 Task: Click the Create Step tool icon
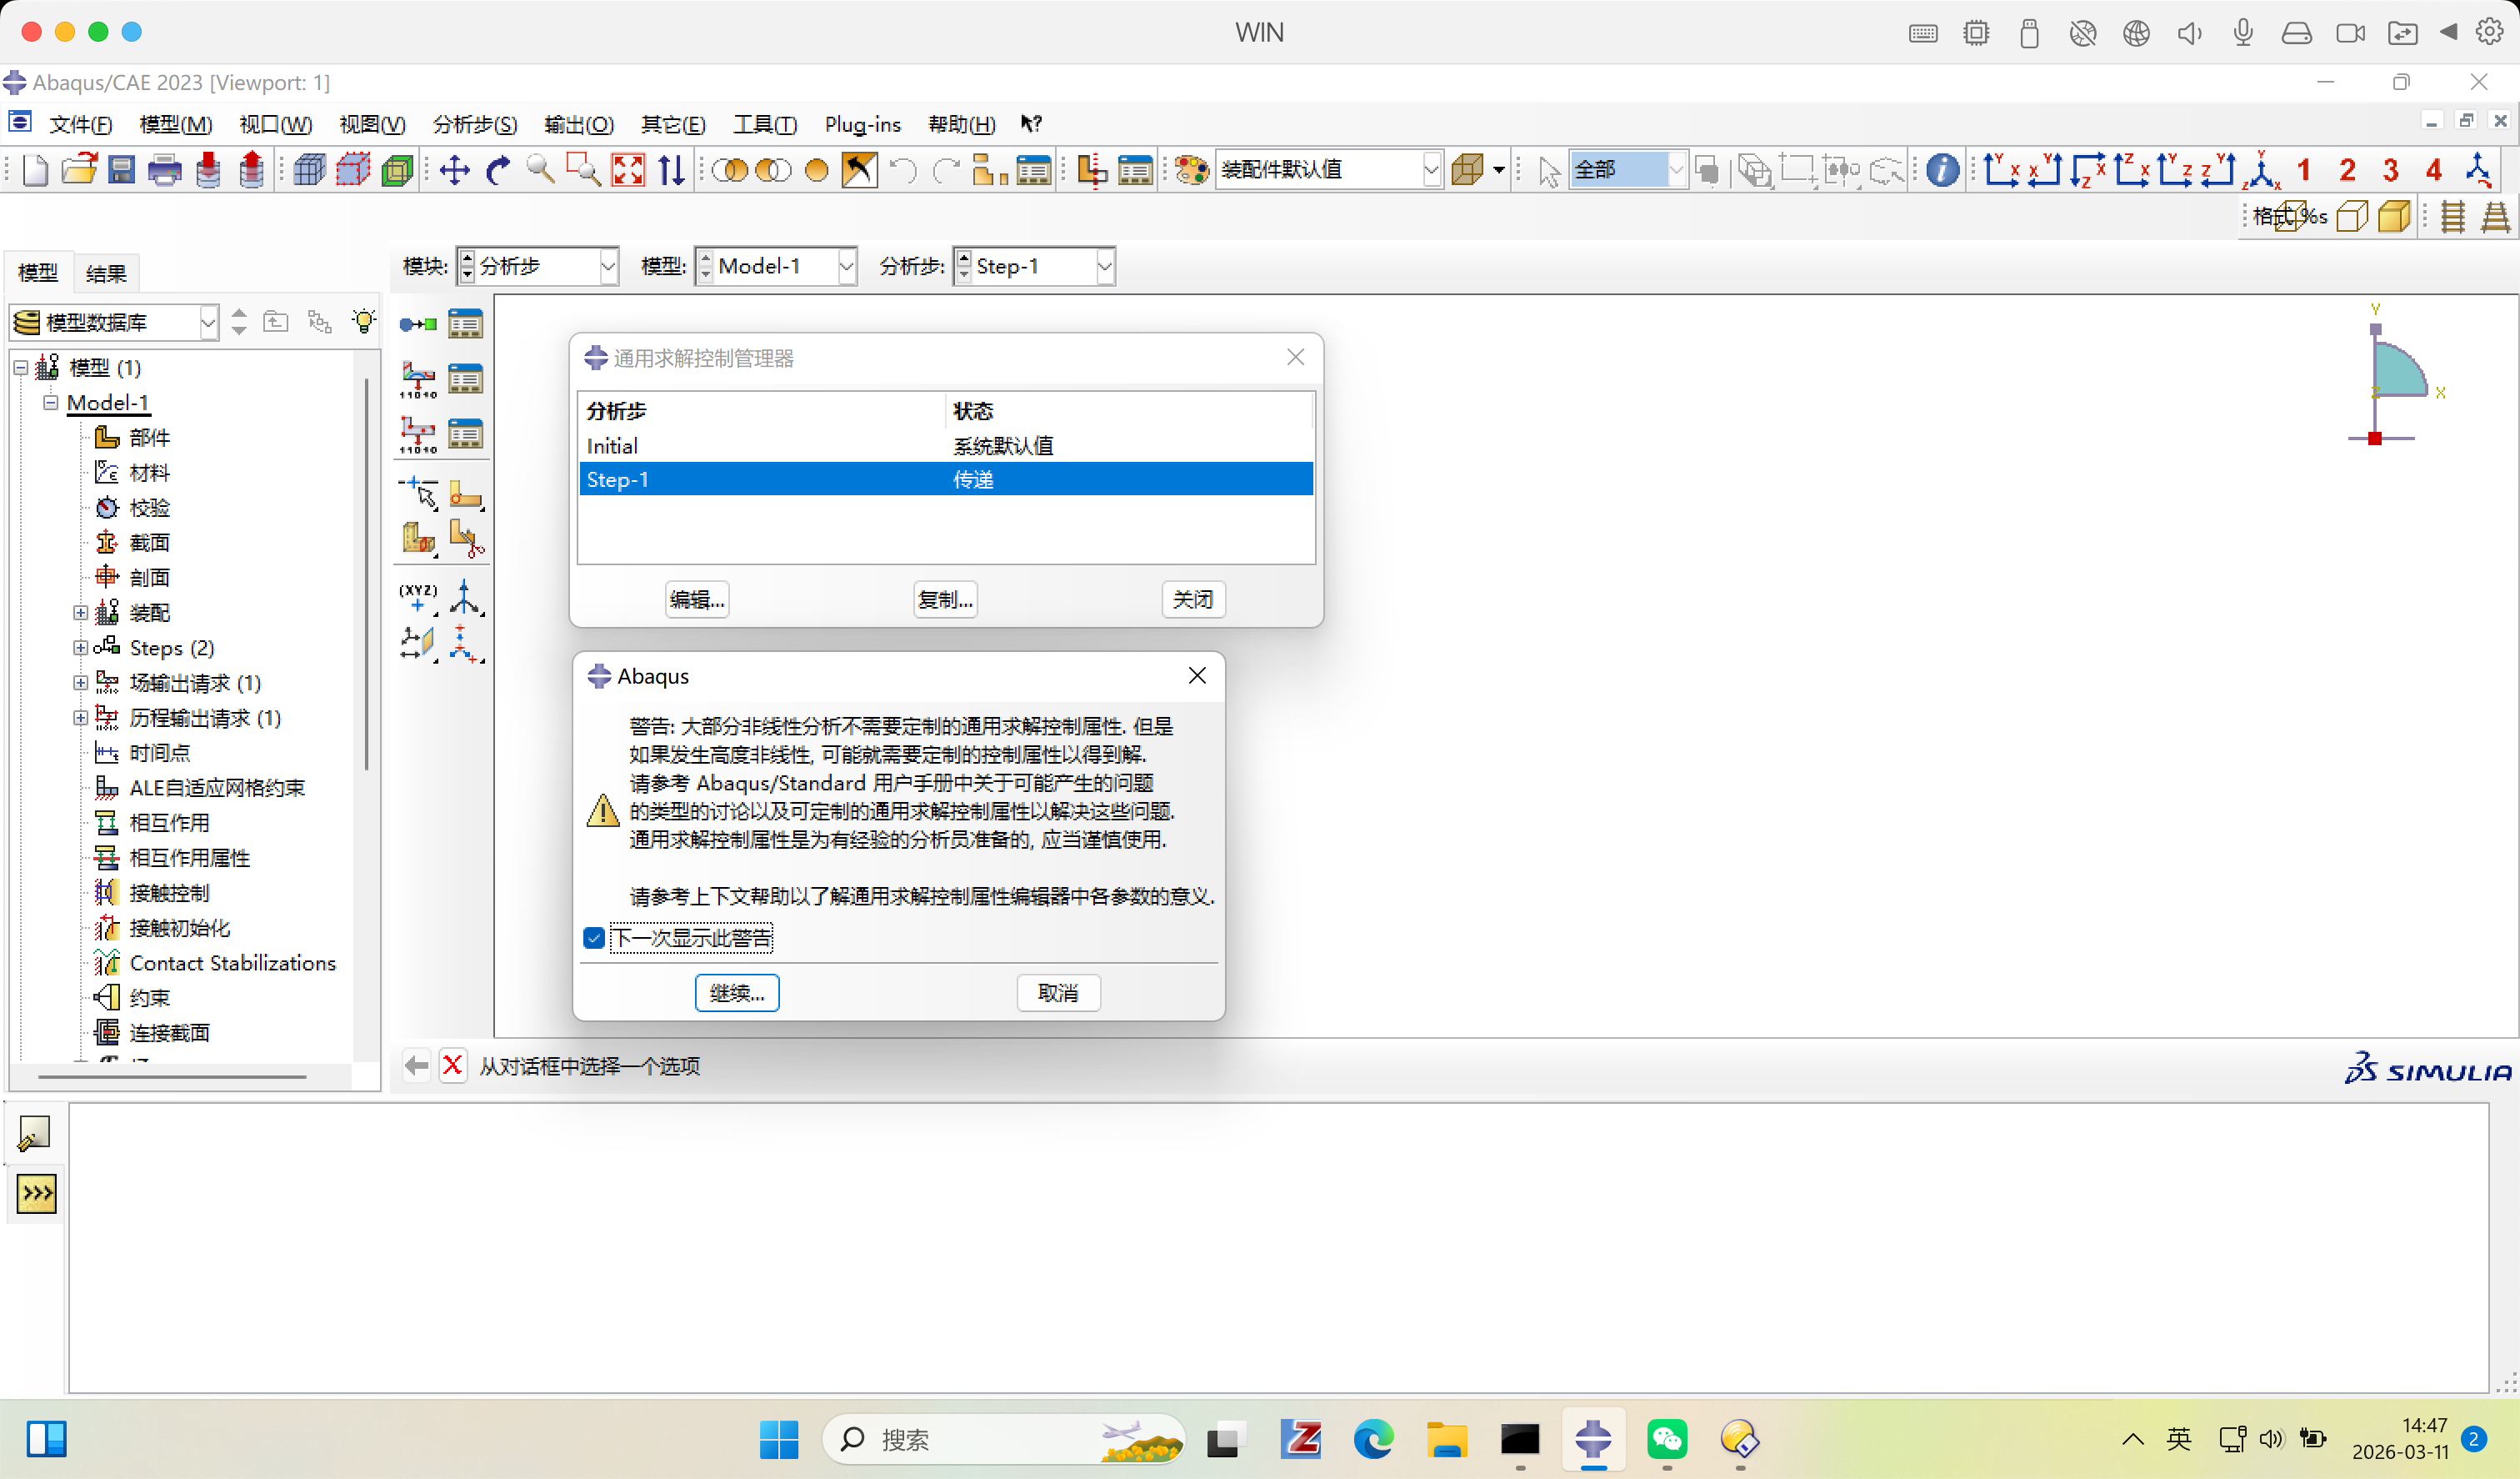pos(418,324)
